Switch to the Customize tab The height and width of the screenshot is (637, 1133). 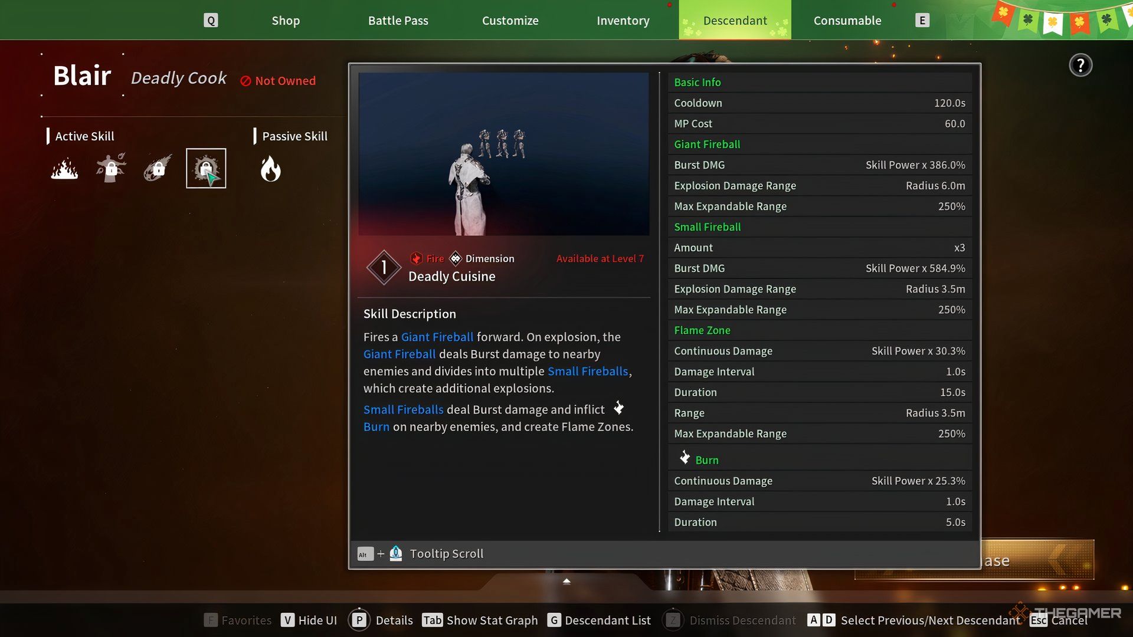510,21
